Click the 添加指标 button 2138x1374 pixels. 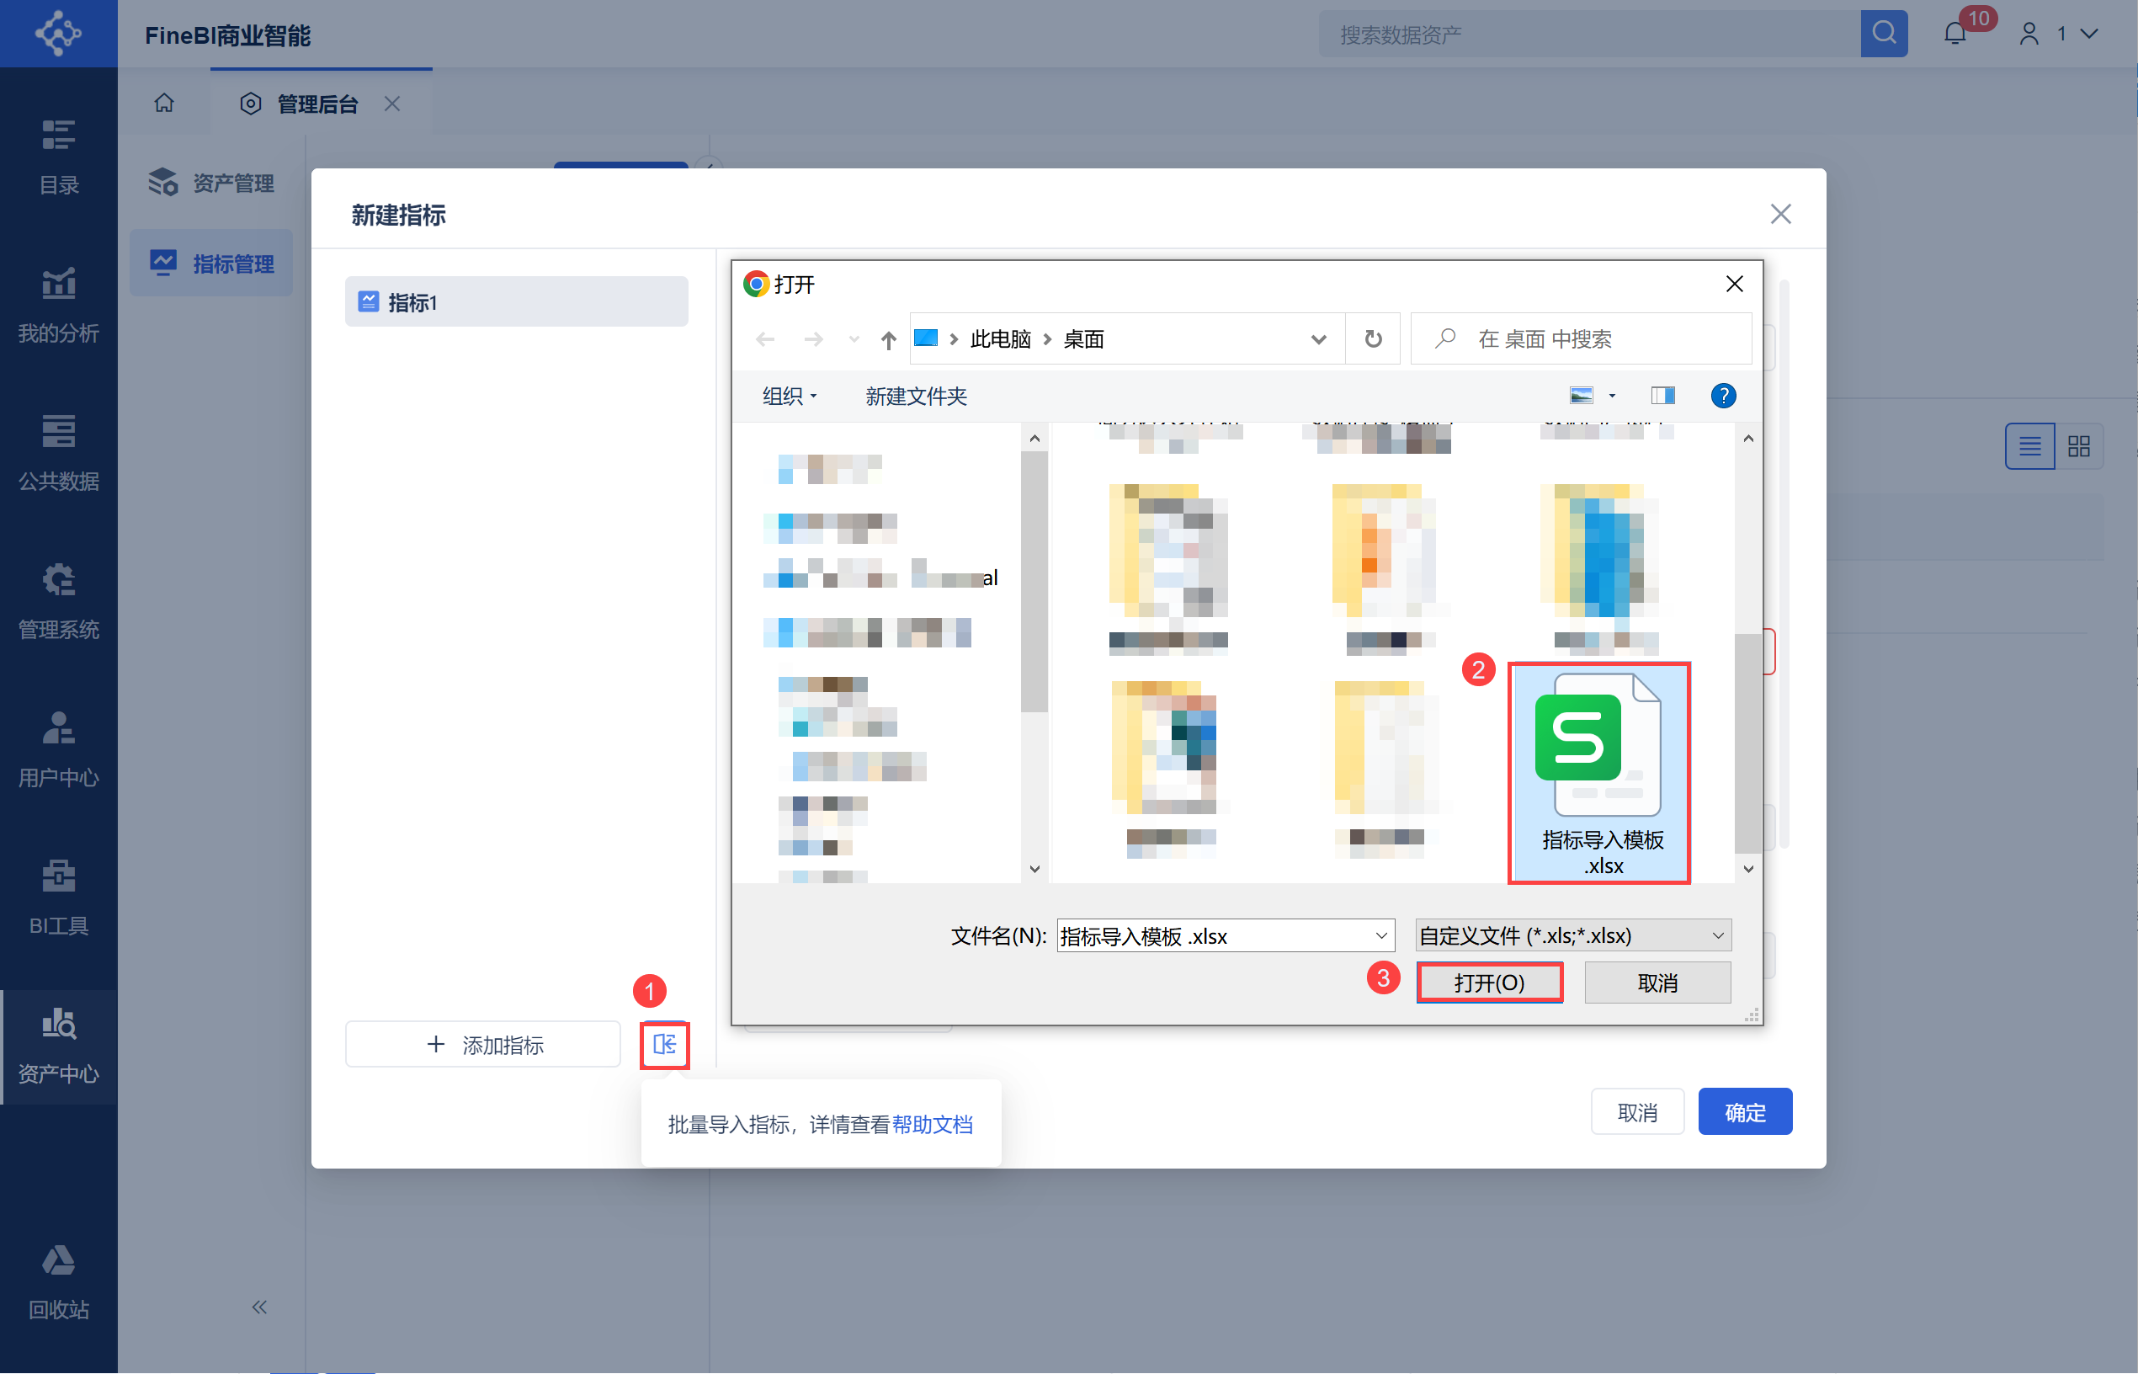[x=482, y=1044]
